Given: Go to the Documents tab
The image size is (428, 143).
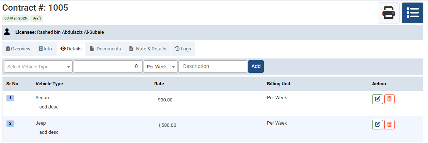Looking at the screenshot, I should pos(105,49).
